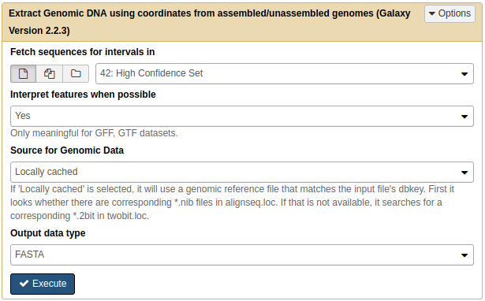Click the 'Locally cached' selection box
This screenshot has width=485, height=301.
coord(242,172)
